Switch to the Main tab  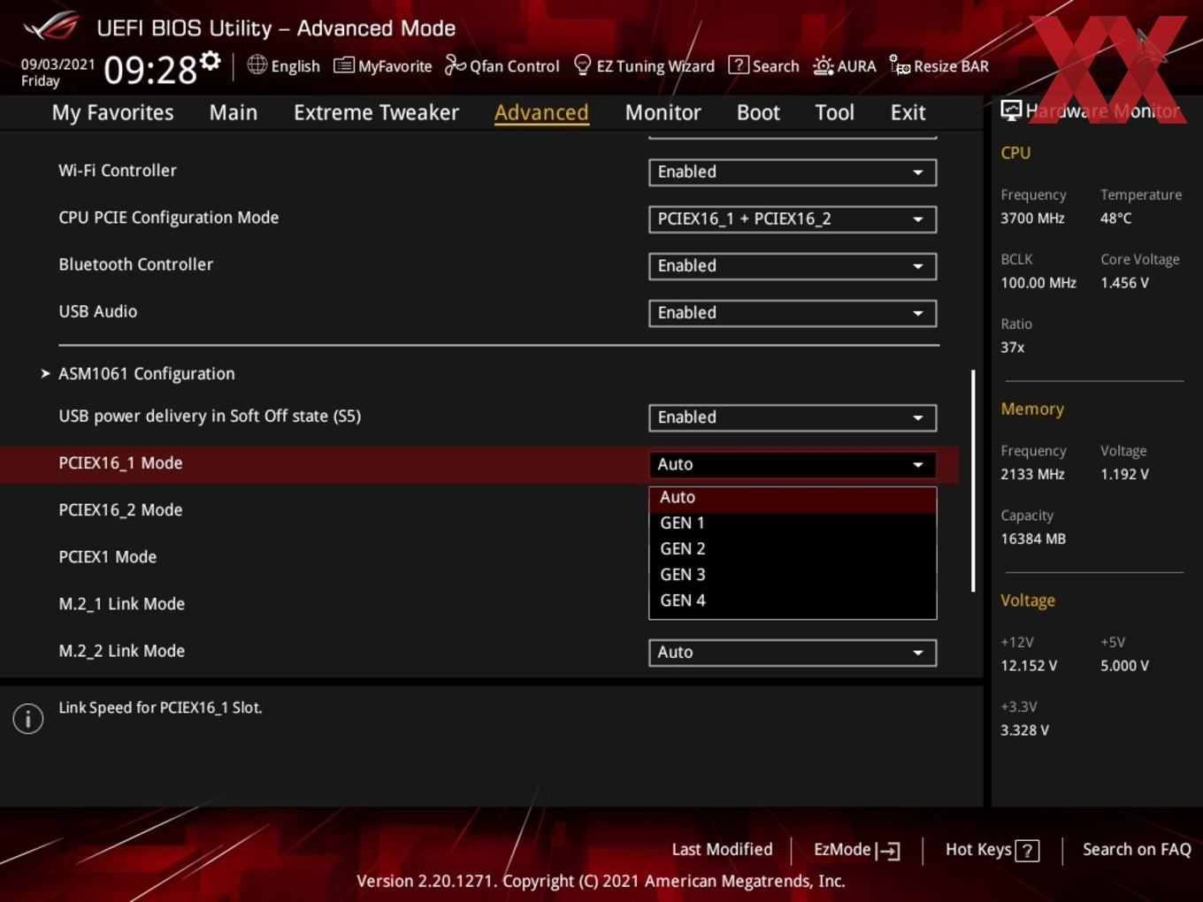(x=234, y=112)
